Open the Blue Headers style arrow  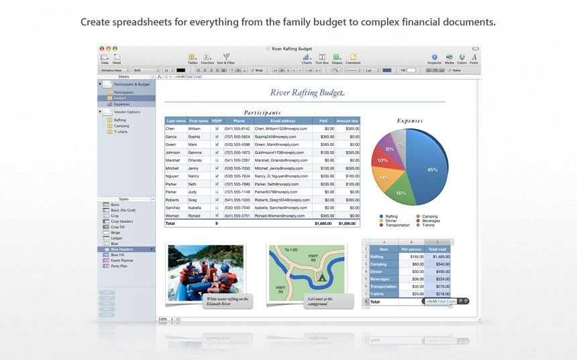click(151, 250)
